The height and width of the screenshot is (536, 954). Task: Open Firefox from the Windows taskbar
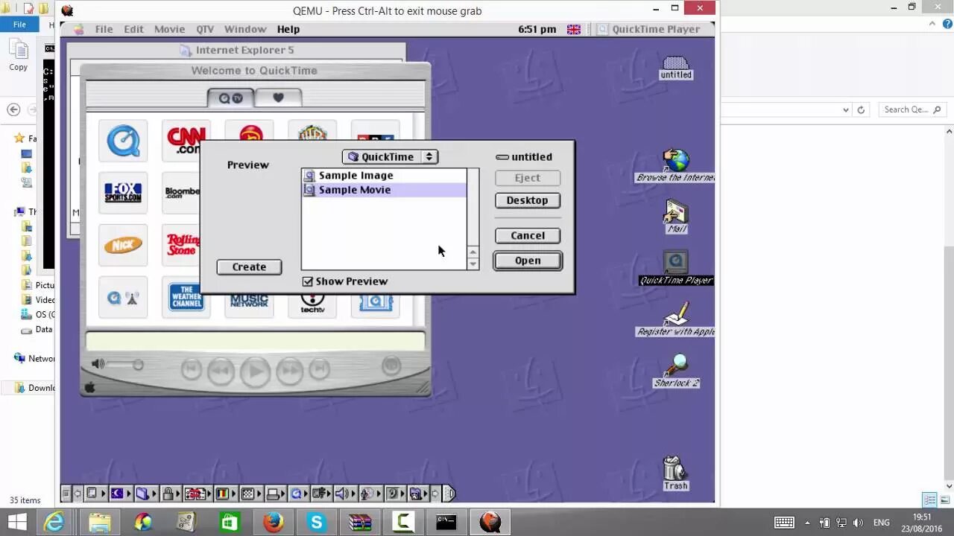pyautogui.click(x=273, y=522)
